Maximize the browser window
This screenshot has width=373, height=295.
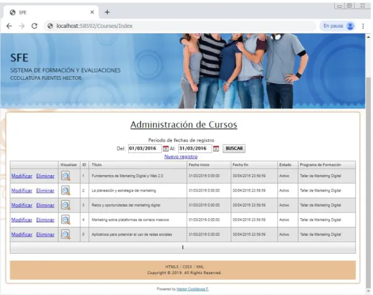(349, 6)
